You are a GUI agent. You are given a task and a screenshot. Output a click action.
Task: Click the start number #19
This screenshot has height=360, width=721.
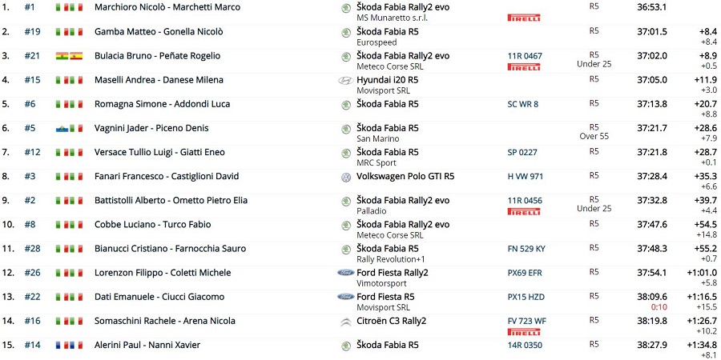point(32,32)
